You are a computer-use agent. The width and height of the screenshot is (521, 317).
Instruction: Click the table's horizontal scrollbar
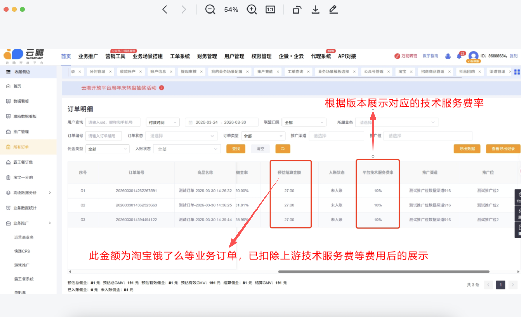(383, 272)
